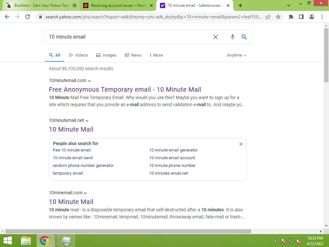
Task: Click the Chrome taskbar icon
Action: [x=44, y=241]
